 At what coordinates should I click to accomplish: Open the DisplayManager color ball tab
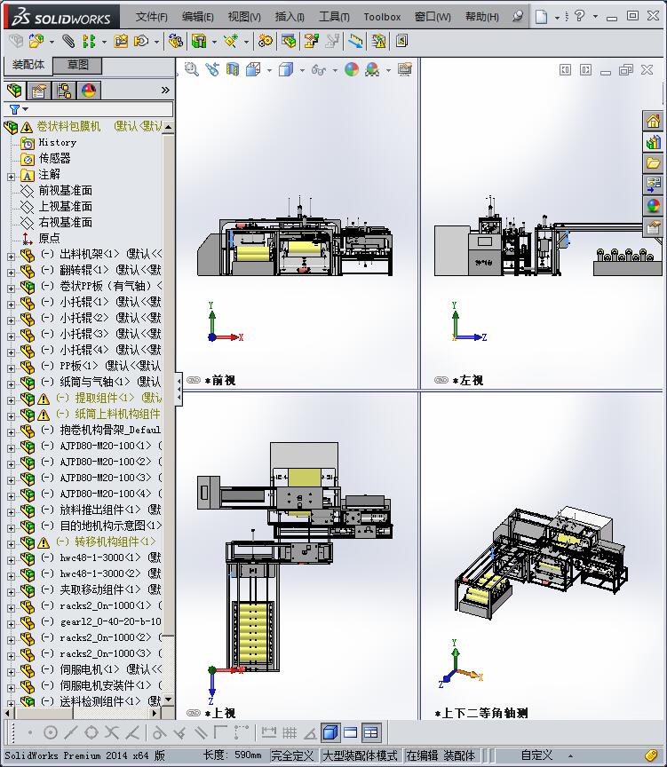point(89,91)
